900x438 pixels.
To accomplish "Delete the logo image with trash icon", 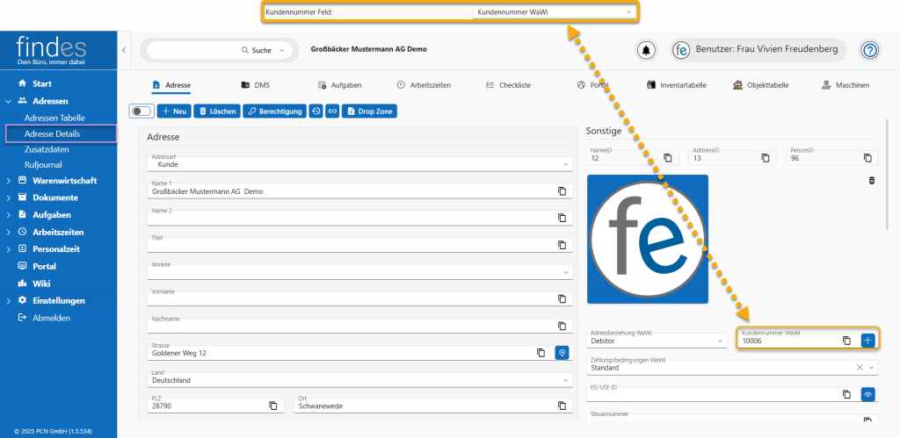I will point(872,180).
